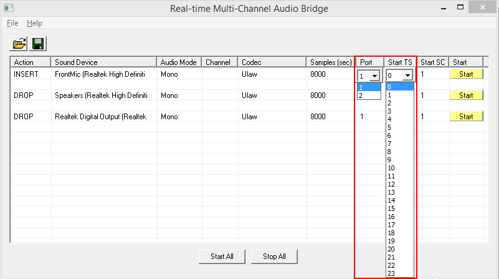Save configuration with floppy disk icon

(x=38, y=44)
